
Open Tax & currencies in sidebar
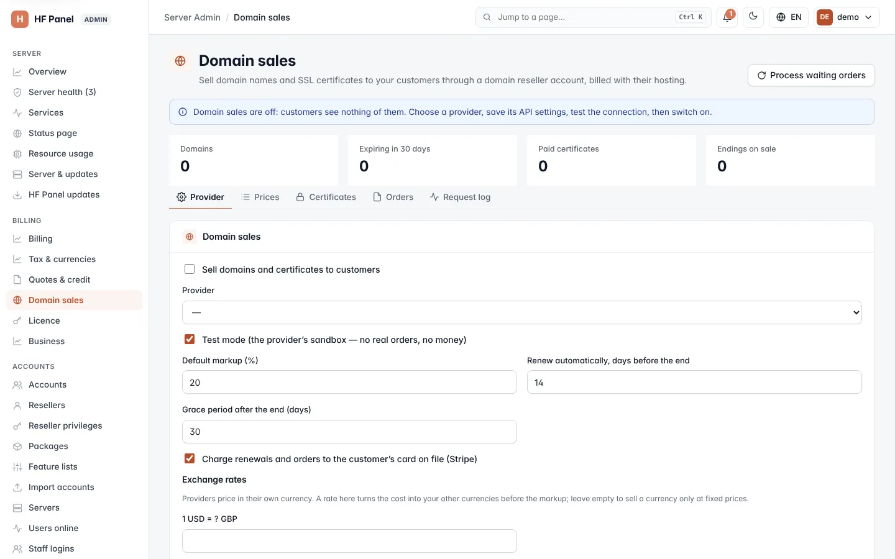75,259
